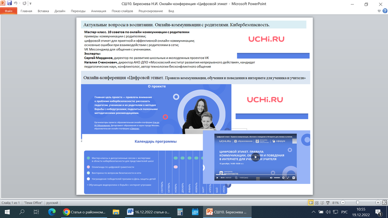Switch to the Главная ribbon tab
Screen dimensions: 388x218
pyautogui.click(x=26, y=11)
